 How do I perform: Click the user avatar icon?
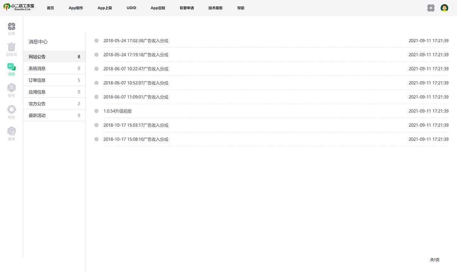click(444, 7)
